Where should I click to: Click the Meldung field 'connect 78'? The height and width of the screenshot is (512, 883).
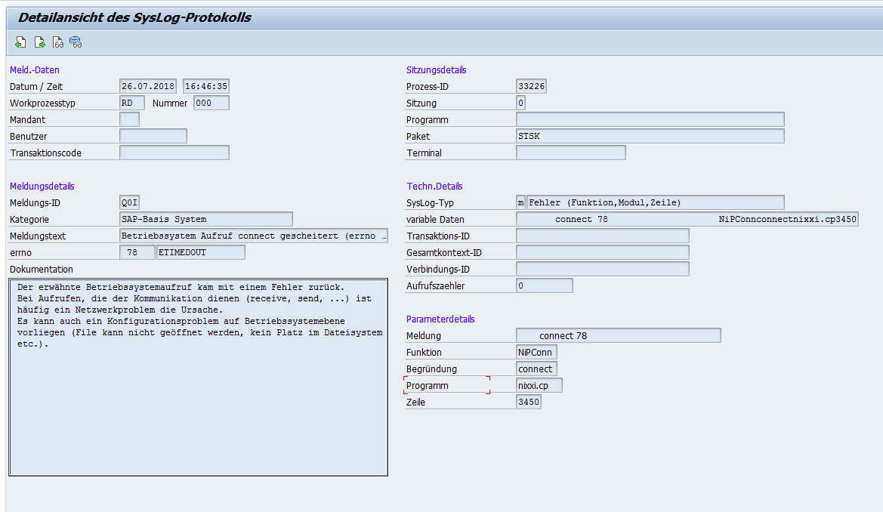point(619,336)
